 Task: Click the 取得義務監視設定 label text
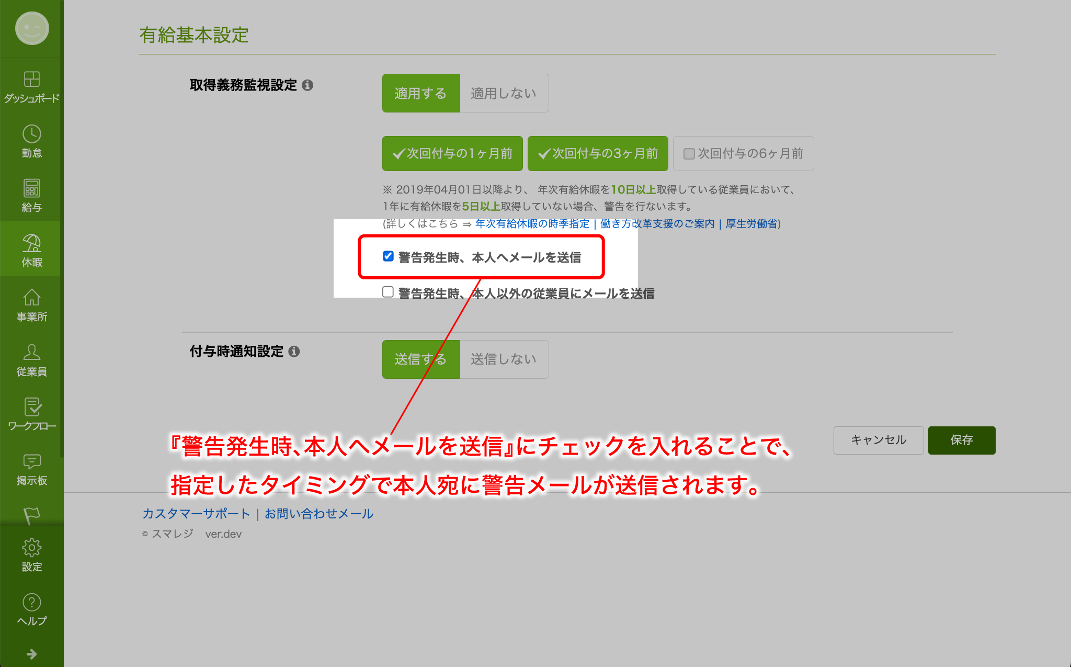243,85
